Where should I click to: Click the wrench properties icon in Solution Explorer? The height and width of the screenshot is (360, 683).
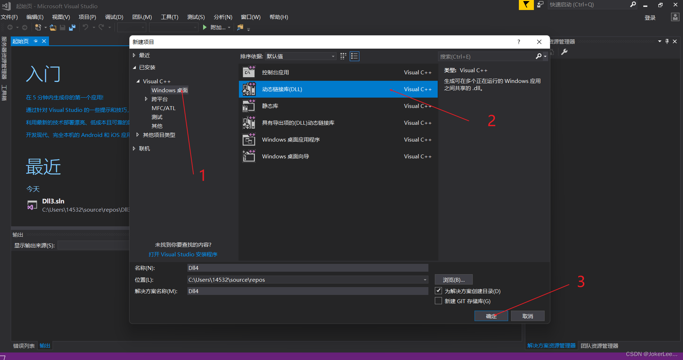(564, 52)
